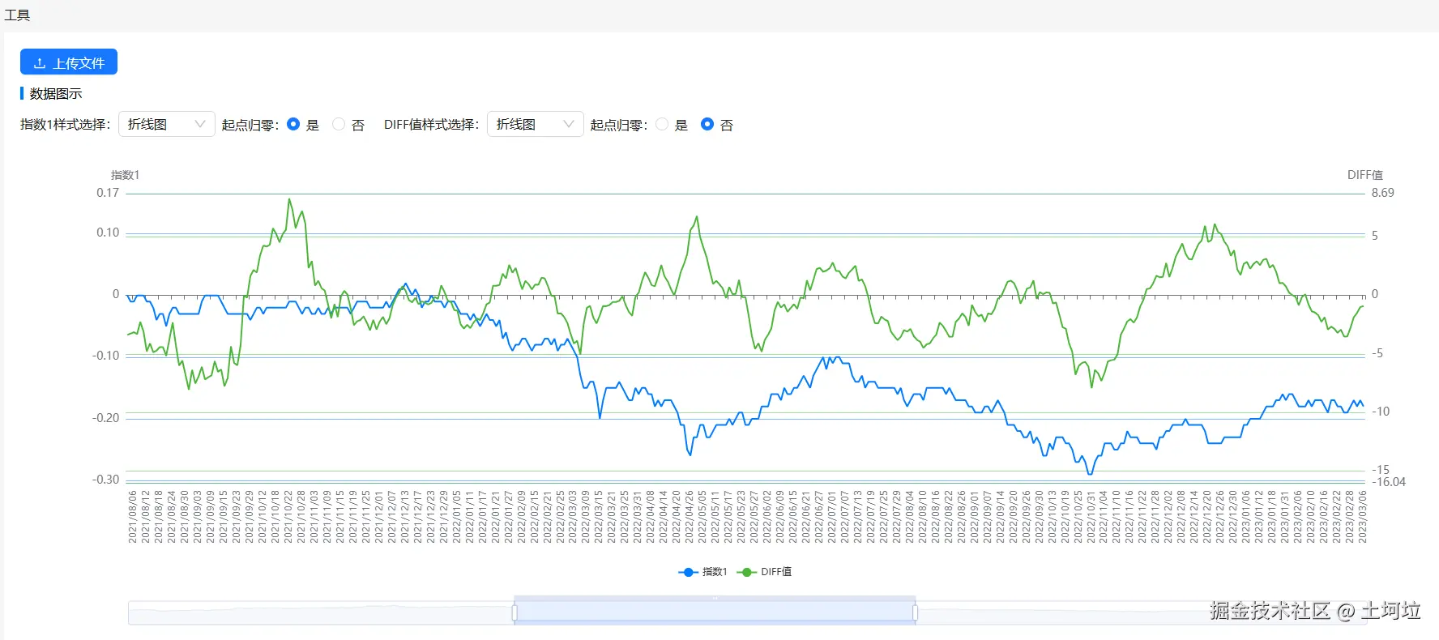Click the DIFF值 right axis title
The height and width of the screenshot is (640, 1439).
[1365, 175]
